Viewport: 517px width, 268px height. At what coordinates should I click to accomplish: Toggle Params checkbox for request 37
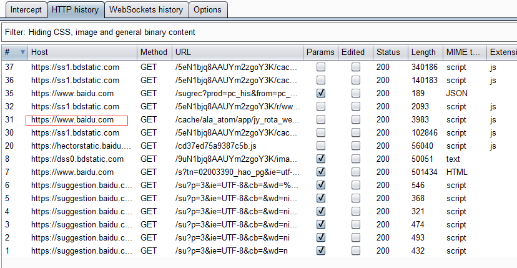point(320,67)
